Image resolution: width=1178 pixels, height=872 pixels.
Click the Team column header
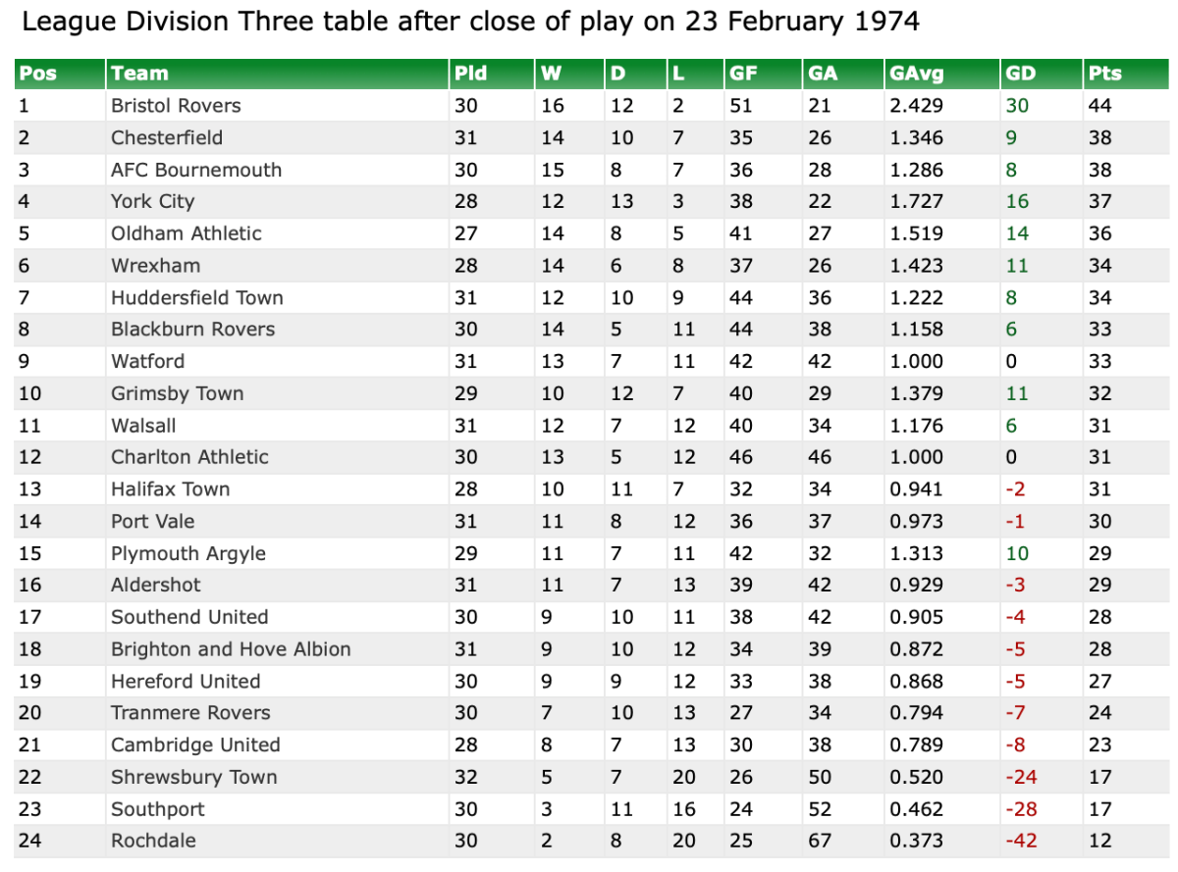(139, 74)
